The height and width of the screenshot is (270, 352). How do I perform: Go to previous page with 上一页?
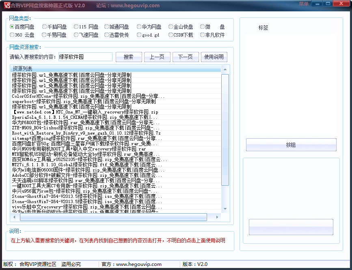coord(157,57)
